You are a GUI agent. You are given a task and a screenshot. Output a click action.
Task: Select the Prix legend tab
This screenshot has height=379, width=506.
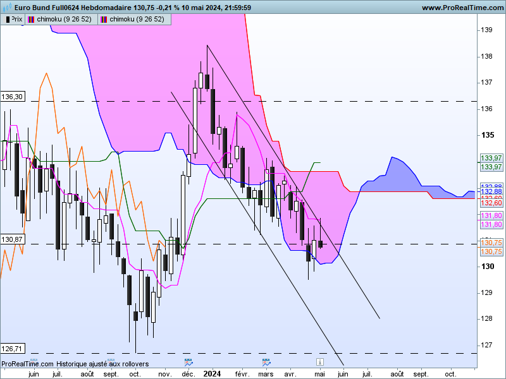tap(13, 20)
